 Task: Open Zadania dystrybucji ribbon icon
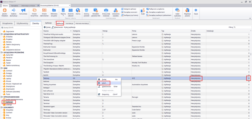13,12
